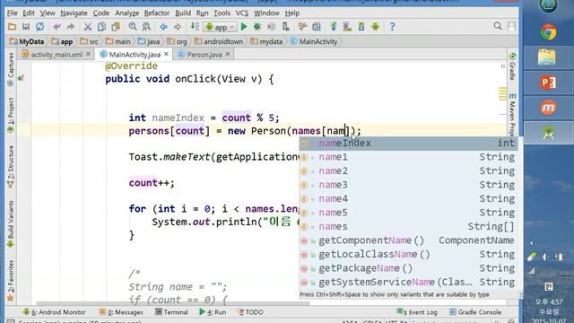Open file with the folder toolbar icon
This screenshot has height=323, width=574.
tap(12, 27)
